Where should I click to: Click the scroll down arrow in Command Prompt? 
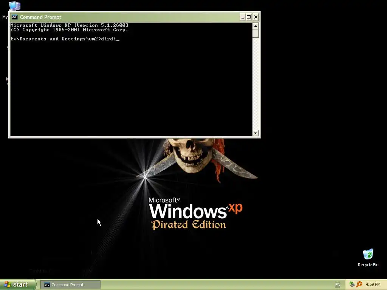pyautogui.click(x=255, y=133)
